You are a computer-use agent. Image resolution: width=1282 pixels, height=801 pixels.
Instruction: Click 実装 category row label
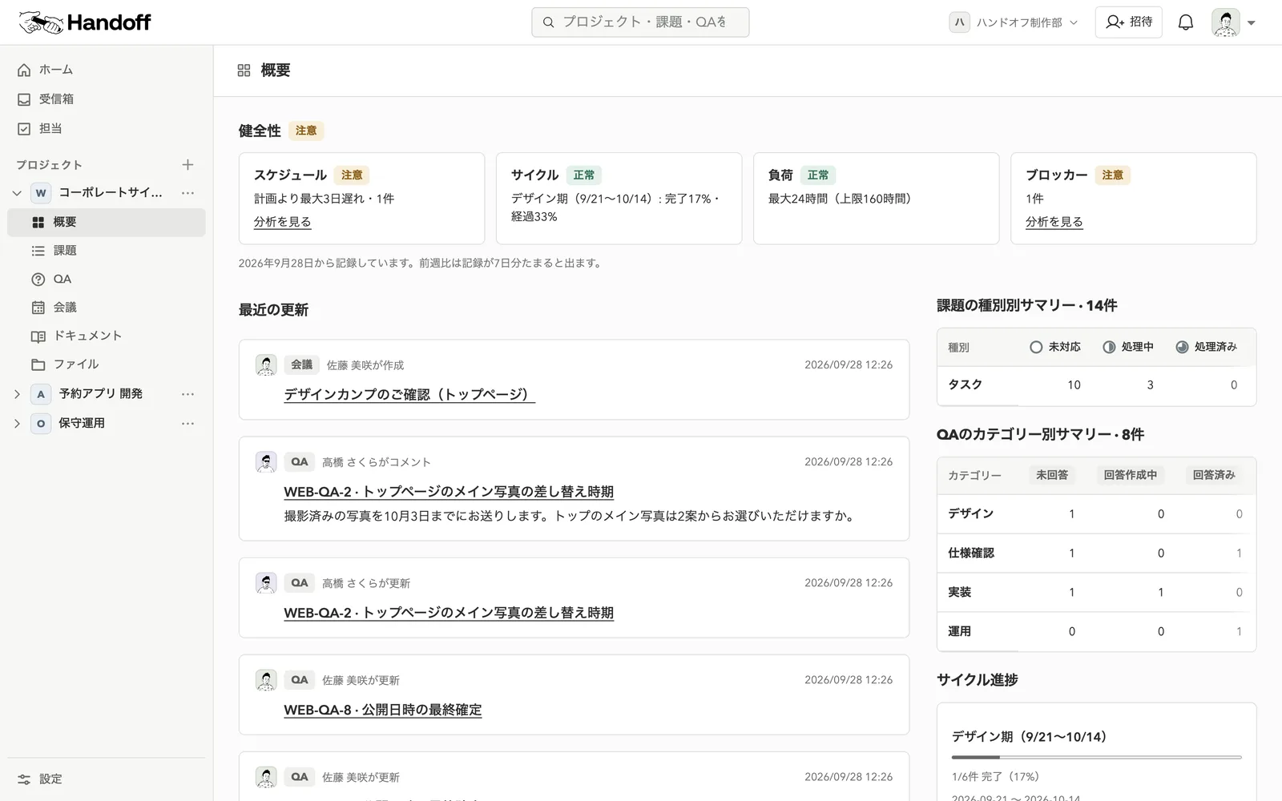pyautogui.click(x=959, y=592)
